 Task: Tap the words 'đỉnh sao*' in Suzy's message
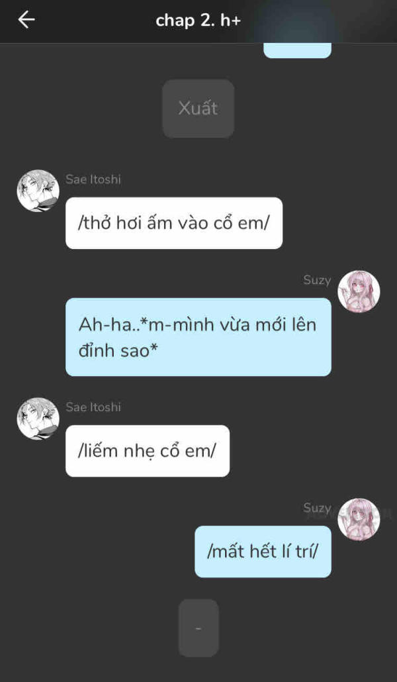[x=117, y=352]
